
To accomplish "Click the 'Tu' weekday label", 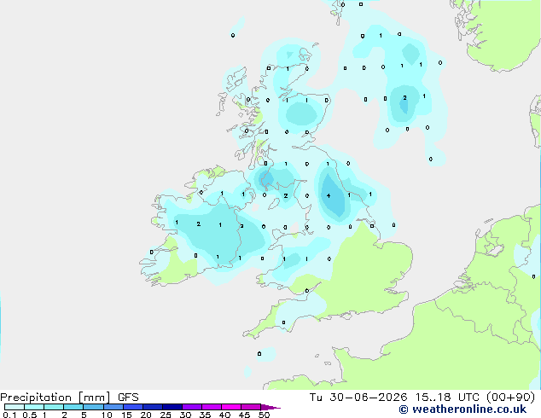I will [x=316, y=398].
